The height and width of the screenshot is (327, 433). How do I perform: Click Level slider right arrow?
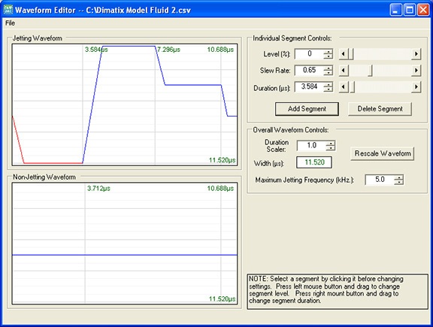pos(416,54)
